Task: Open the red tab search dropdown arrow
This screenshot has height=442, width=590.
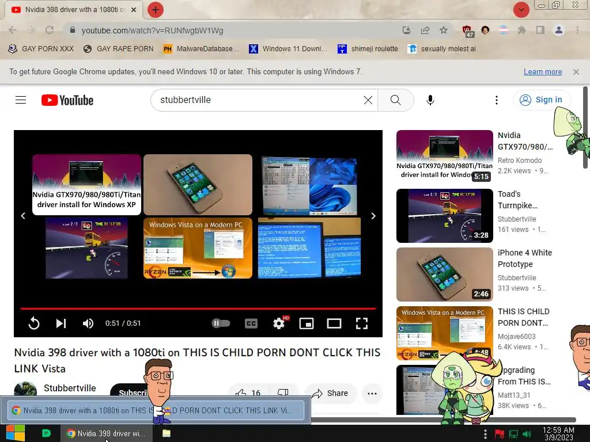Action: click(521, 10)
